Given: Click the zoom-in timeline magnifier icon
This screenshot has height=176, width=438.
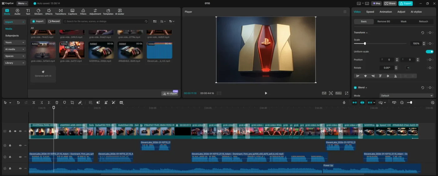Looking at the screenshot, I should (x=433, y=103).
